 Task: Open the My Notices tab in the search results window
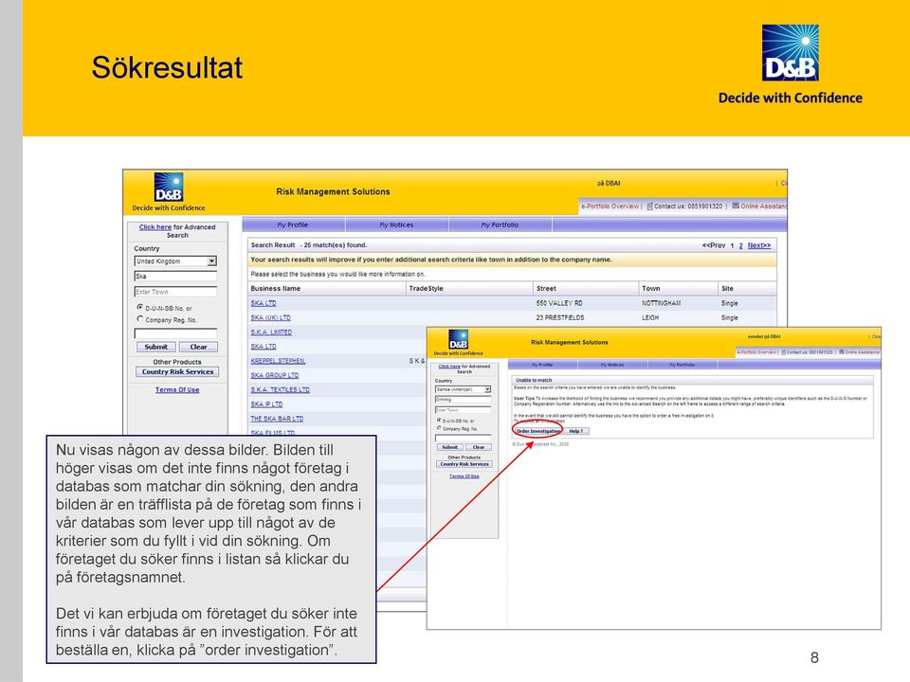(x=396, y=224)
